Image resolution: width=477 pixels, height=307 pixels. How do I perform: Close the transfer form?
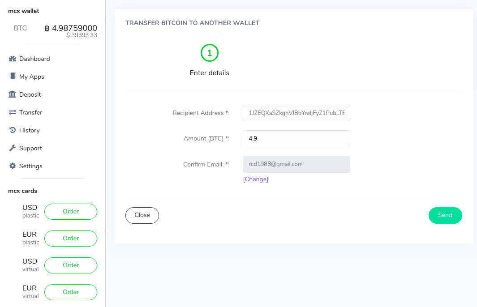coord(142,215)
